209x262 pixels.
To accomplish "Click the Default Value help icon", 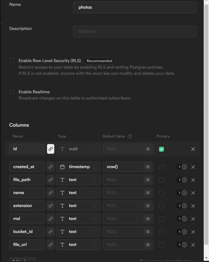I will [130, 136].
